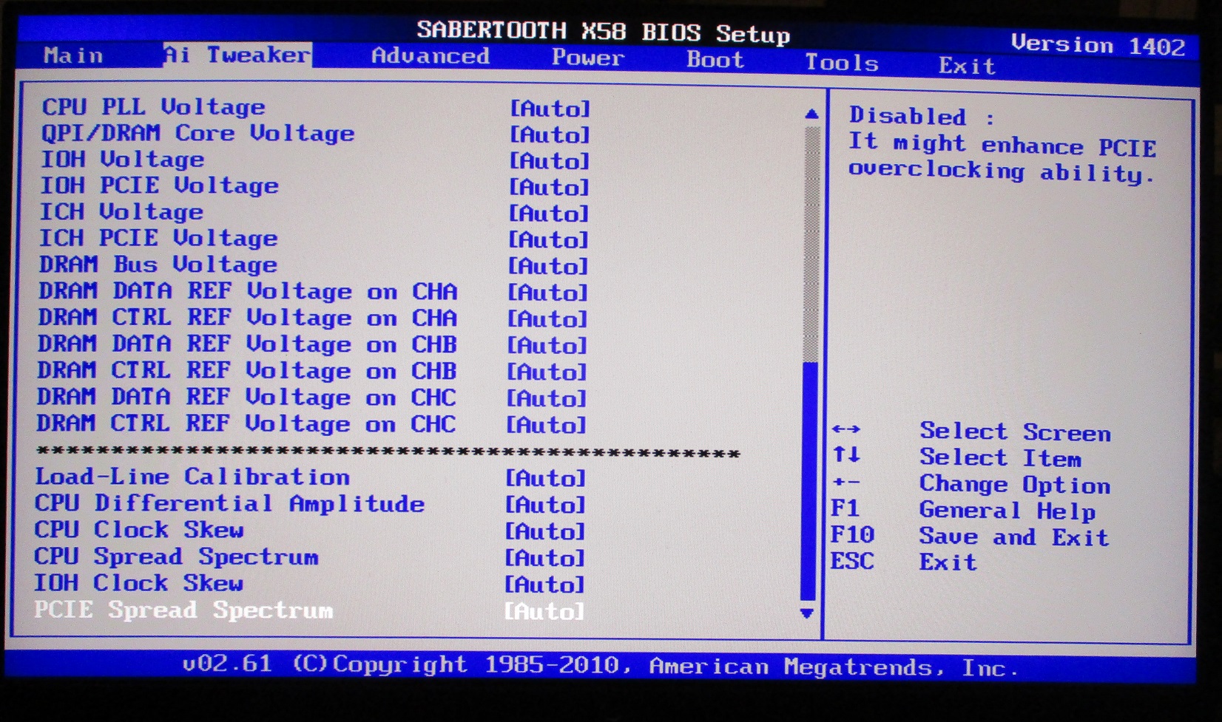The height and width of the screenshot is (722, 1222).
Task: Open the Main tab
Action: 73,55
